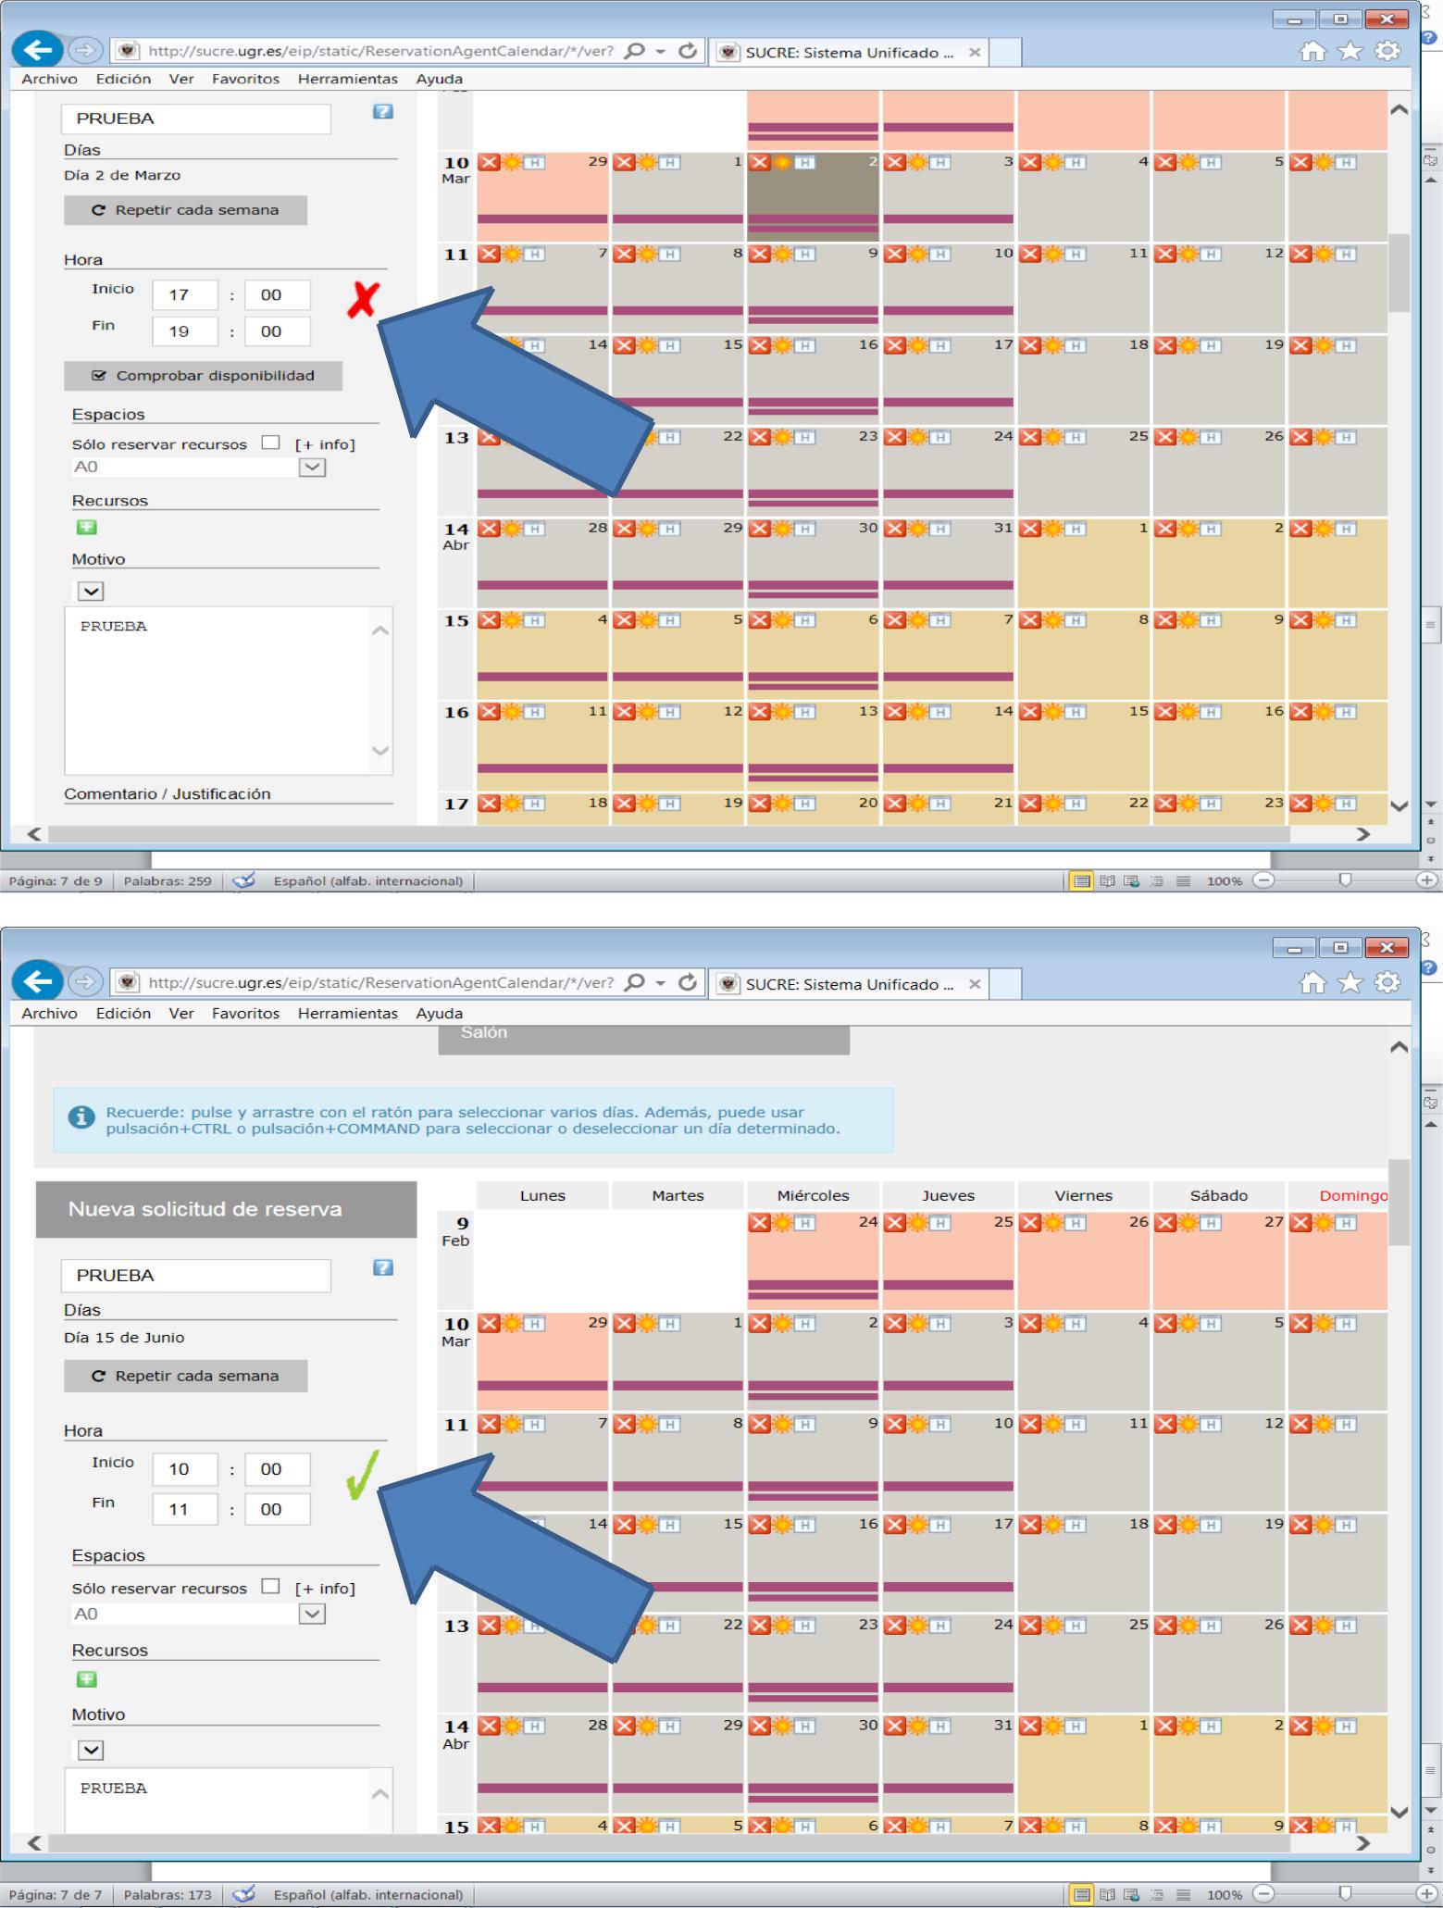The image size is (1443, 1908).
Task: Expand the Motivo dropdown in Día 15 de Junio form
Action: pos(91,1751)
